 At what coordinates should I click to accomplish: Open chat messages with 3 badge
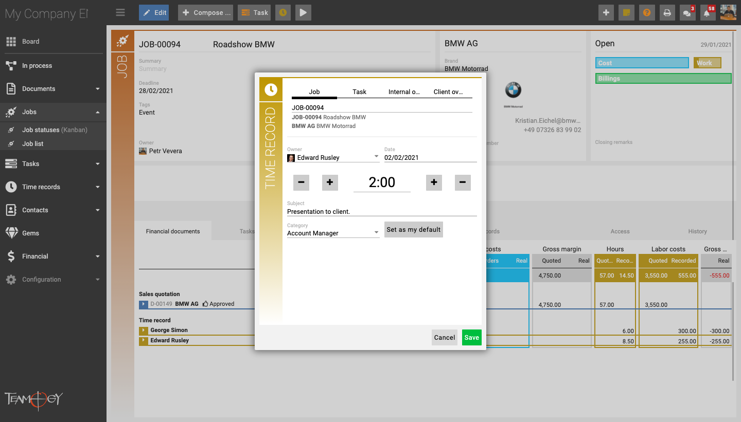coord(687,12)
